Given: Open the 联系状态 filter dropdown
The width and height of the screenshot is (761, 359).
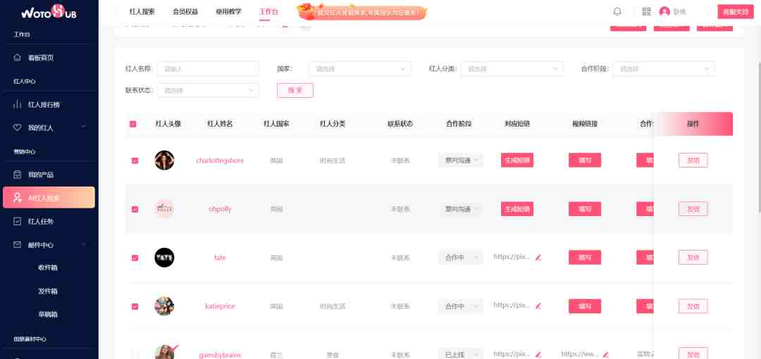Looking at the screenshot, I should pos(208,90).
